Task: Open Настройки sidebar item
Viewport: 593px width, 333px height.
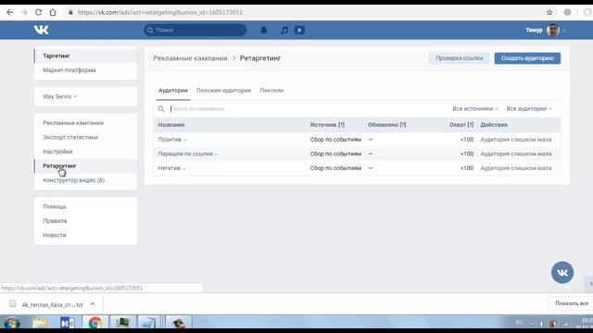Action: tap(85, 152)
